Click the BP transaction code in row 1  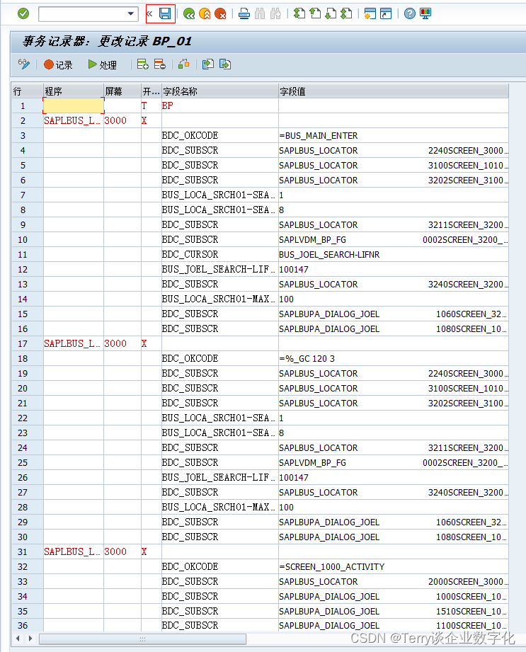167,105
